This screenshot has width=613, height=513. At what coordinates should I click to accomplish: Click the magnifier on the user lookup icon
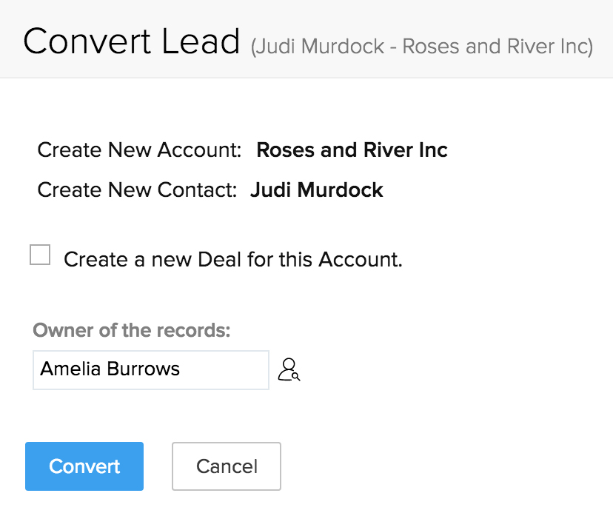(x=295, y=376)
